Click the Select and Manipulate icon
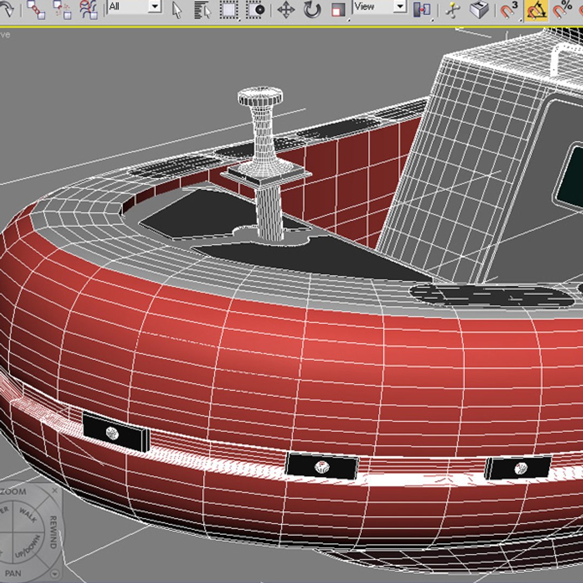Screen dimensions: 583x583 click(x=452, y=10)
